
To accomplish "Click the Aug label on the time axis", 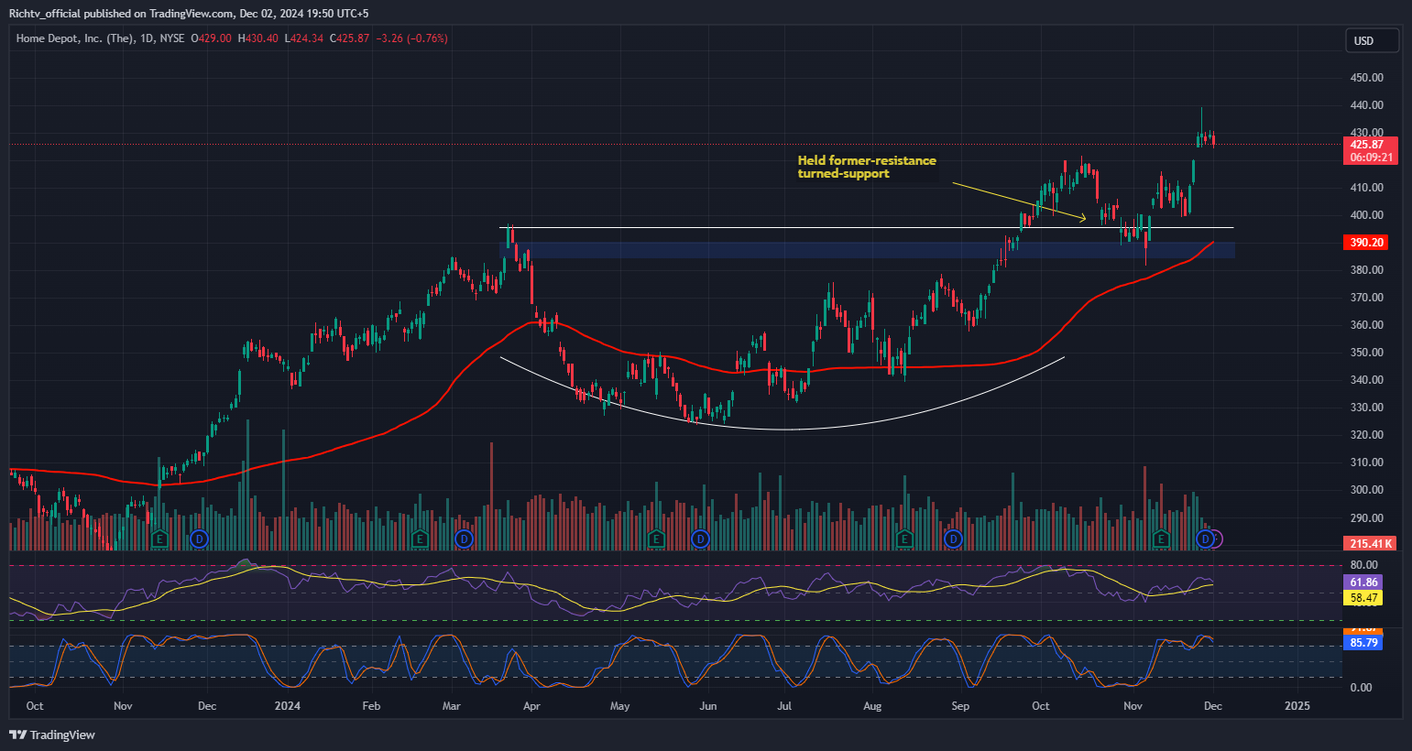I will tap(872, 706).
